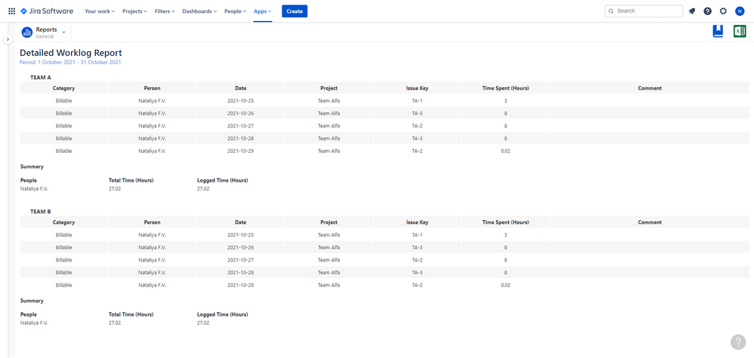Click the blue bookmark save report icon
This screenshot has height=358, width=754.
(718, 32)
